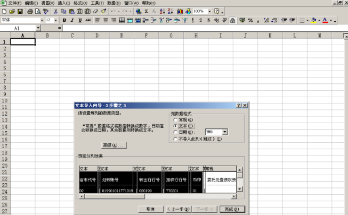This screenshot has width=348, height=215.
Task: Select the 常规 preview column header
Action: 220,169
